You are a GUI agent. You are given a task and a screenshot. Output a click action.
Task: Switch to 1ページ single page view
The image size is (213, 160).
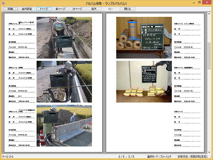[44, 9]
